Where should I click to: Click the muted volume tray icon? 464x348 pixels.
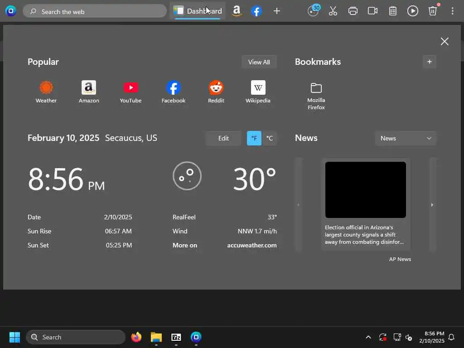(x=409, y=337)
